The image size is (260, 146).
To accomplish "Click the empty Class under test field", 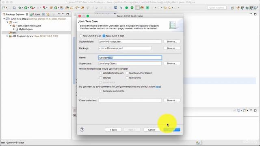I will [x=130, y=100].
